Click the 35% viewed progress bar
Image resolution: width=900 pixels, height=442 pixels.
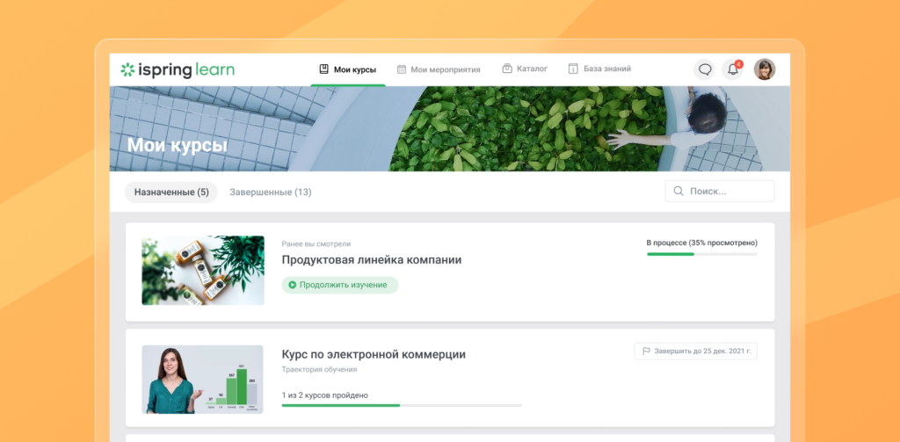(x=702, y=254)
